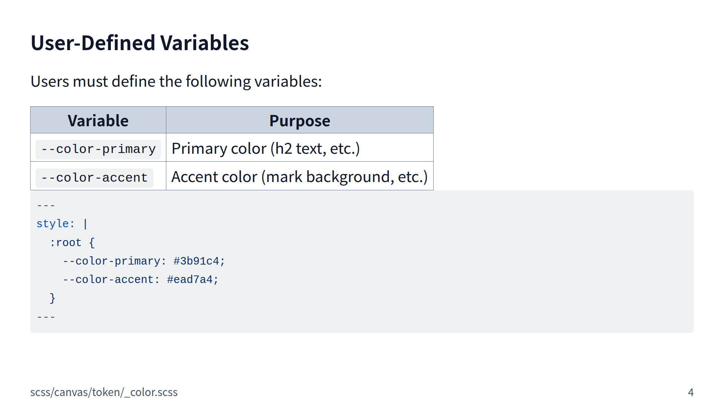Click the pipe character after "style:"
724x407 pixels.
[85, 224]
